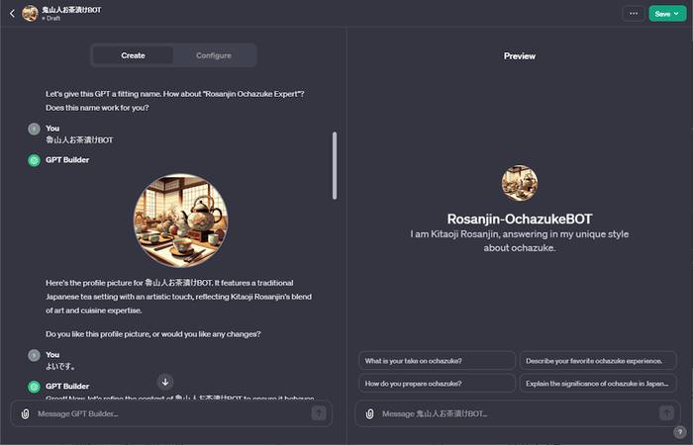
Task: Open the Save dropdown
Action: (x=667, y=14)
